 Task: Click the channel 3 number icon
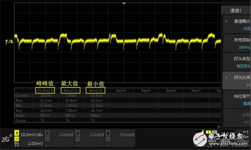pyautogui.click(x=78, y=133)
